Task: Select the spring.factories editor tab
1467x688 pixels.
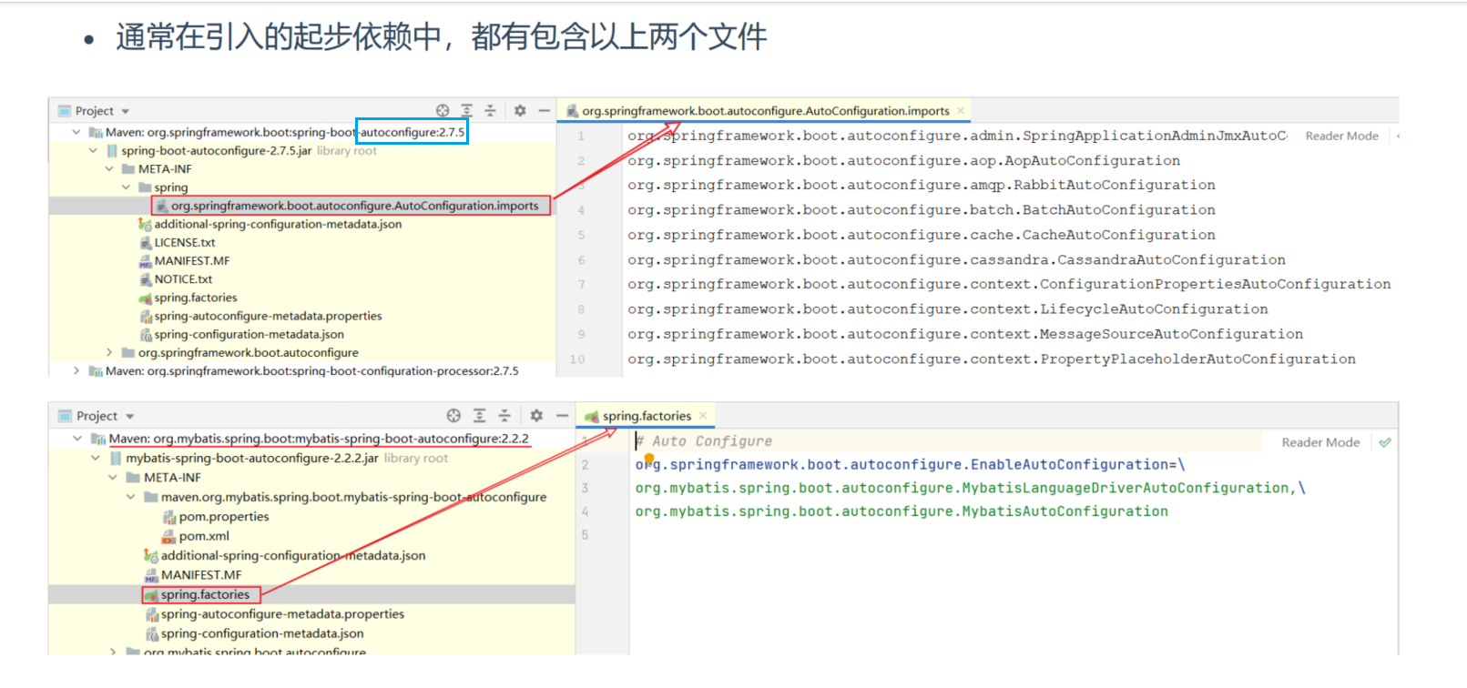Action: click(646, 416)
